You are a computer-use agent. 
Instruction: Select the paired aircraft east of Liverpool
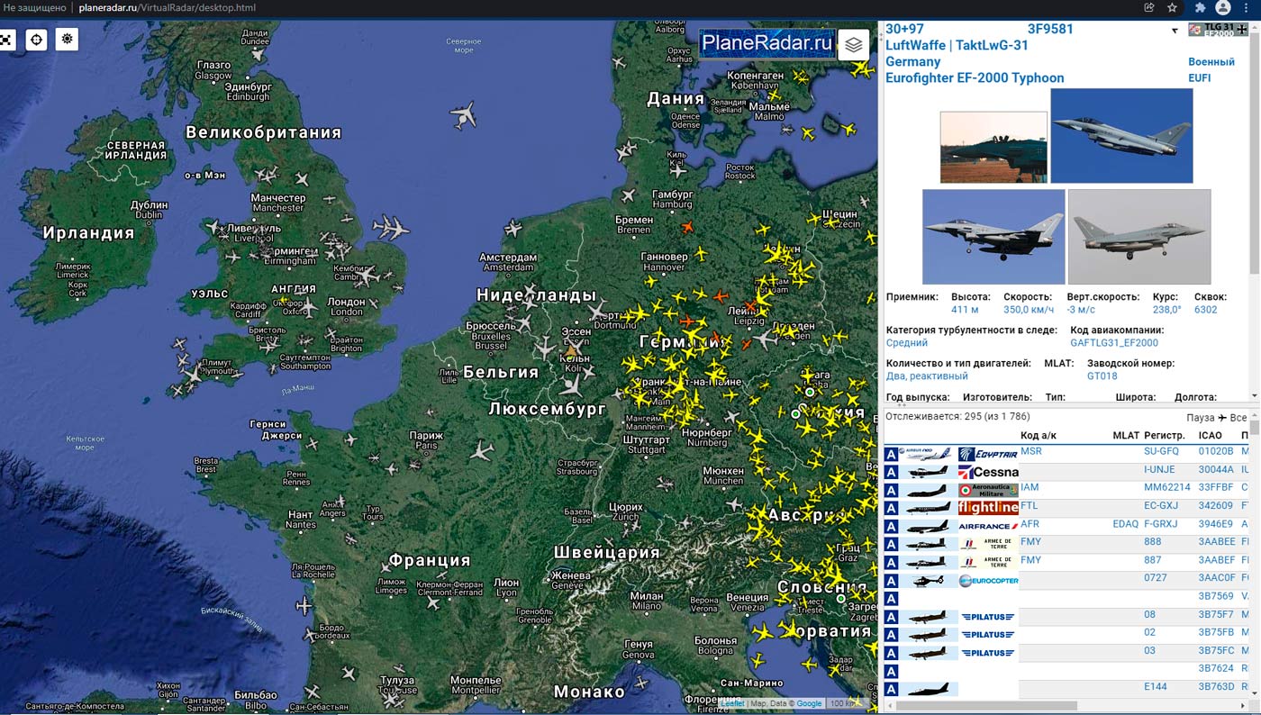[389, 227]
